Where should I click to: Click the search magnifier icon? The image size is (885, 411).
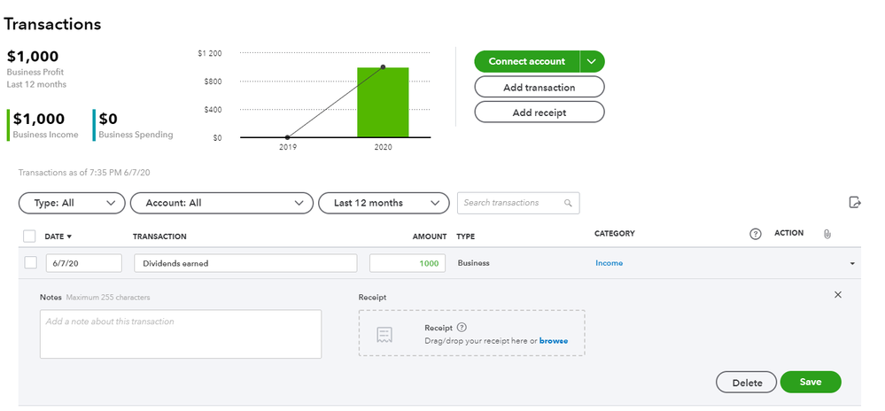point(568,203)
